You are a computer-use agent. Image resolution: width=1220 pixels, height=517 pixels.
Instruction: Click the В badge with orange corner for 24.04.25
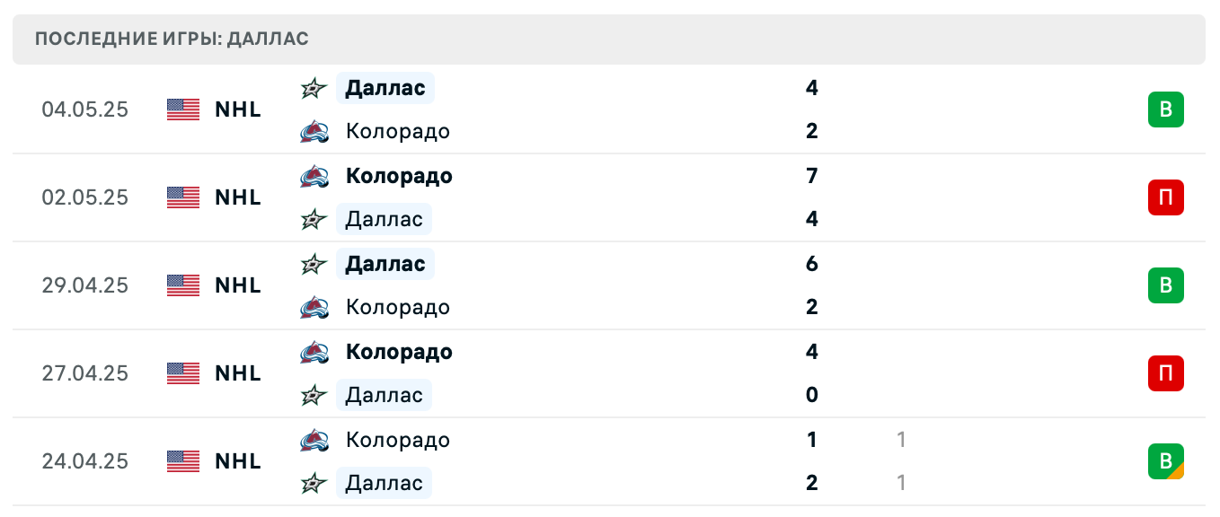click(x=1166, y=461)
